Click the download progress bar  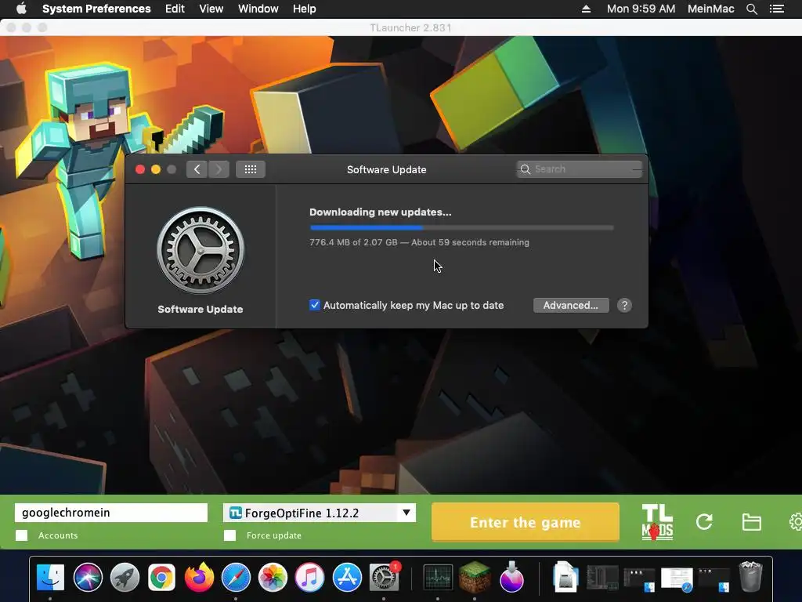(461, 228)
